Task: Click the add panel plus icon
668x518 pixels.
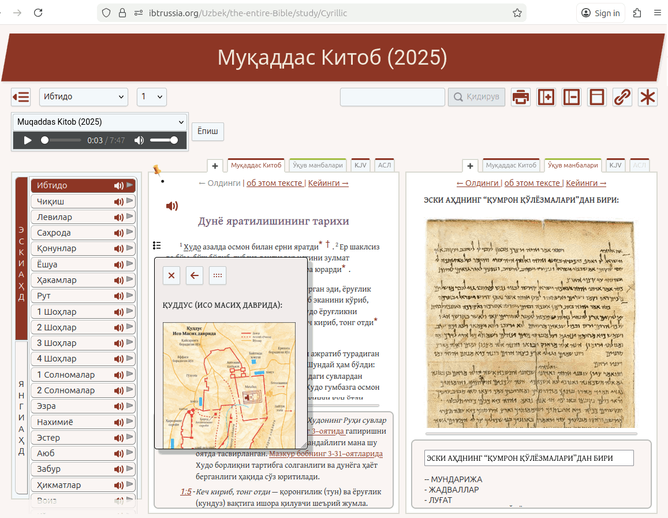Action: pos(546,97)
